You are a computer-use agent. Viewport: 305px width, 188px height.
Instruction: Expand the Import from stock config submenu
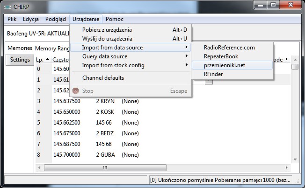[x=131, y=65]
